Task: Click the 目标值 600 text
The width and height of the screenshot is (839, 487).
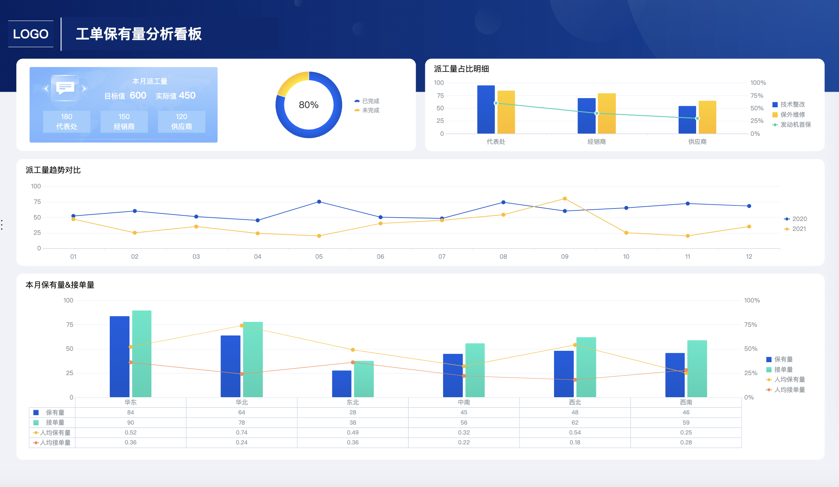Action: tap(125, 95)
